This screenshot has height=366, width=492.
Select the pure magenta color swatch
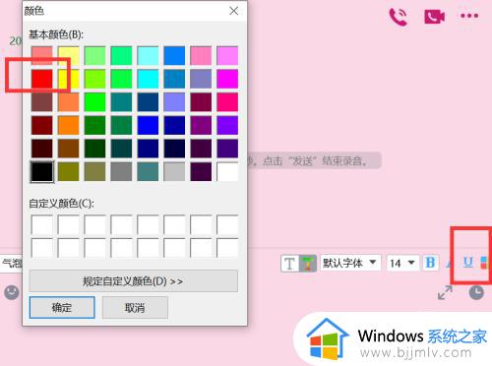227,79
